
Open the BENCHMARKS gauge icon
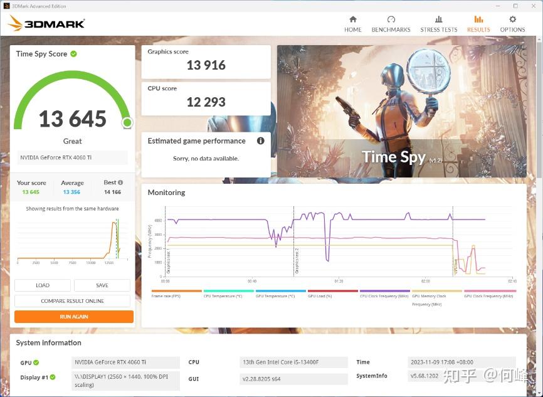coord(391,20)
